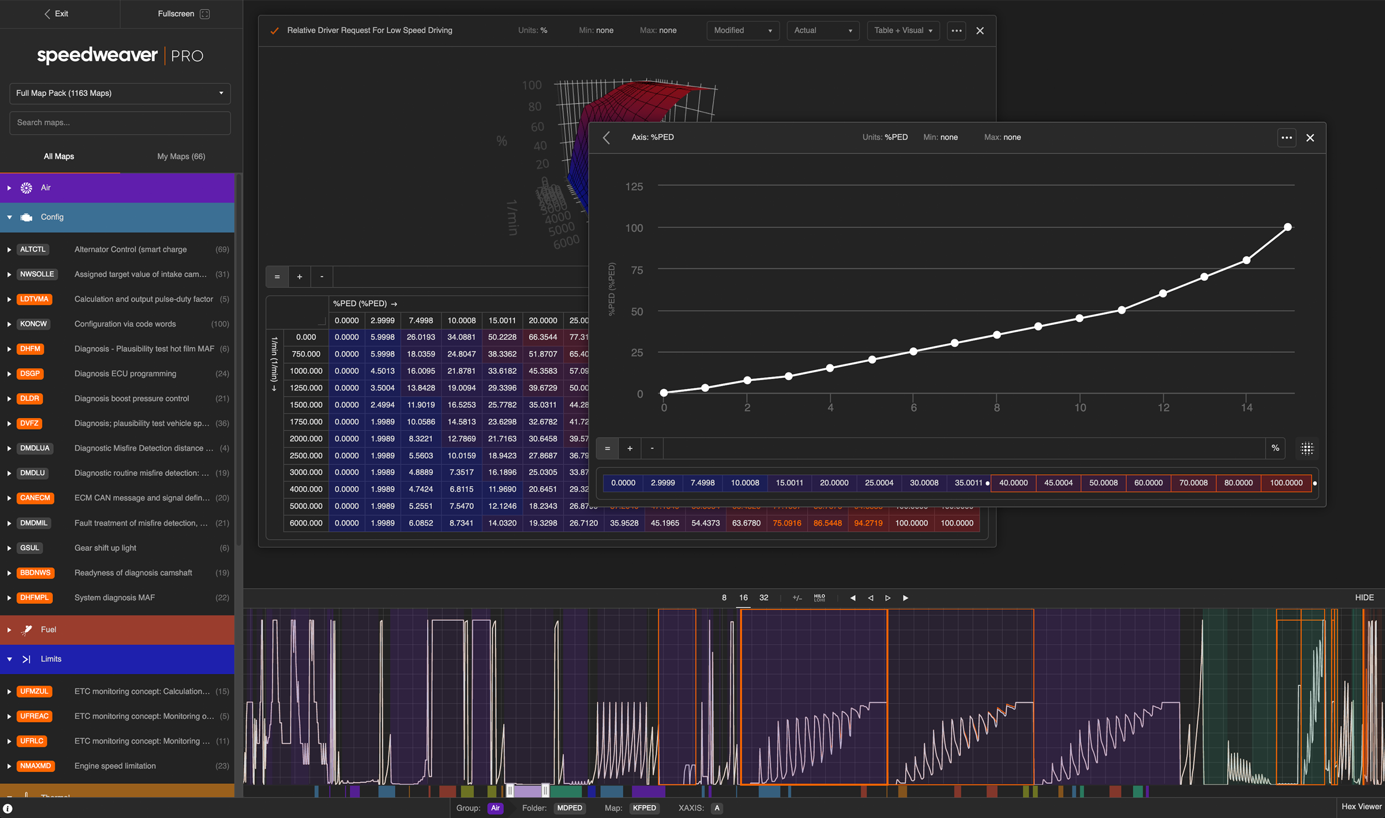The height and width of the screenshot is (818, 1385).
Task: Click the HIDE button for hex viewer
Action: (x=1364, y=598)
